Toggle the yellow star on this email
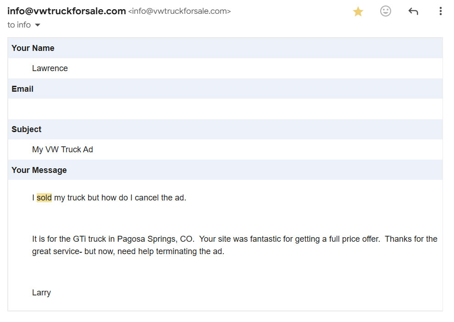This screenshot has height=322, width=454. 358,11
